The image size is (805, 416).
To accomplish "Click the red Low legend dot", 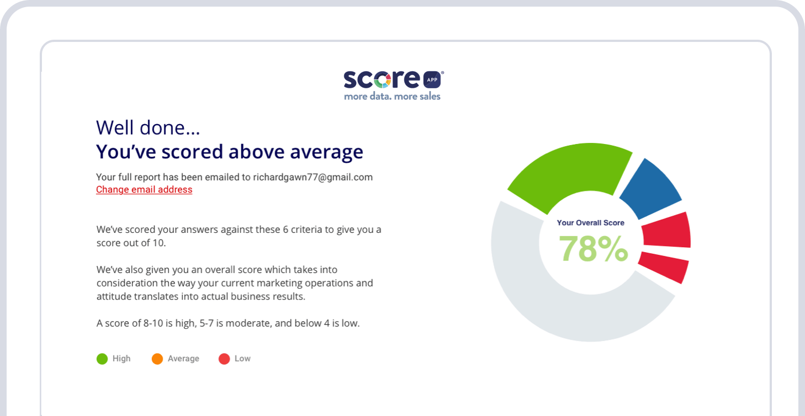I will [224, 359].
